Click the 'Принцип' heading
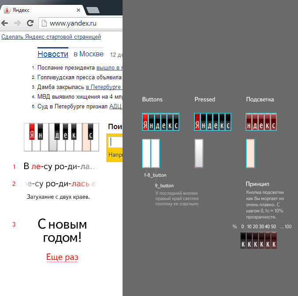298x296 pixels. (257, 184)
